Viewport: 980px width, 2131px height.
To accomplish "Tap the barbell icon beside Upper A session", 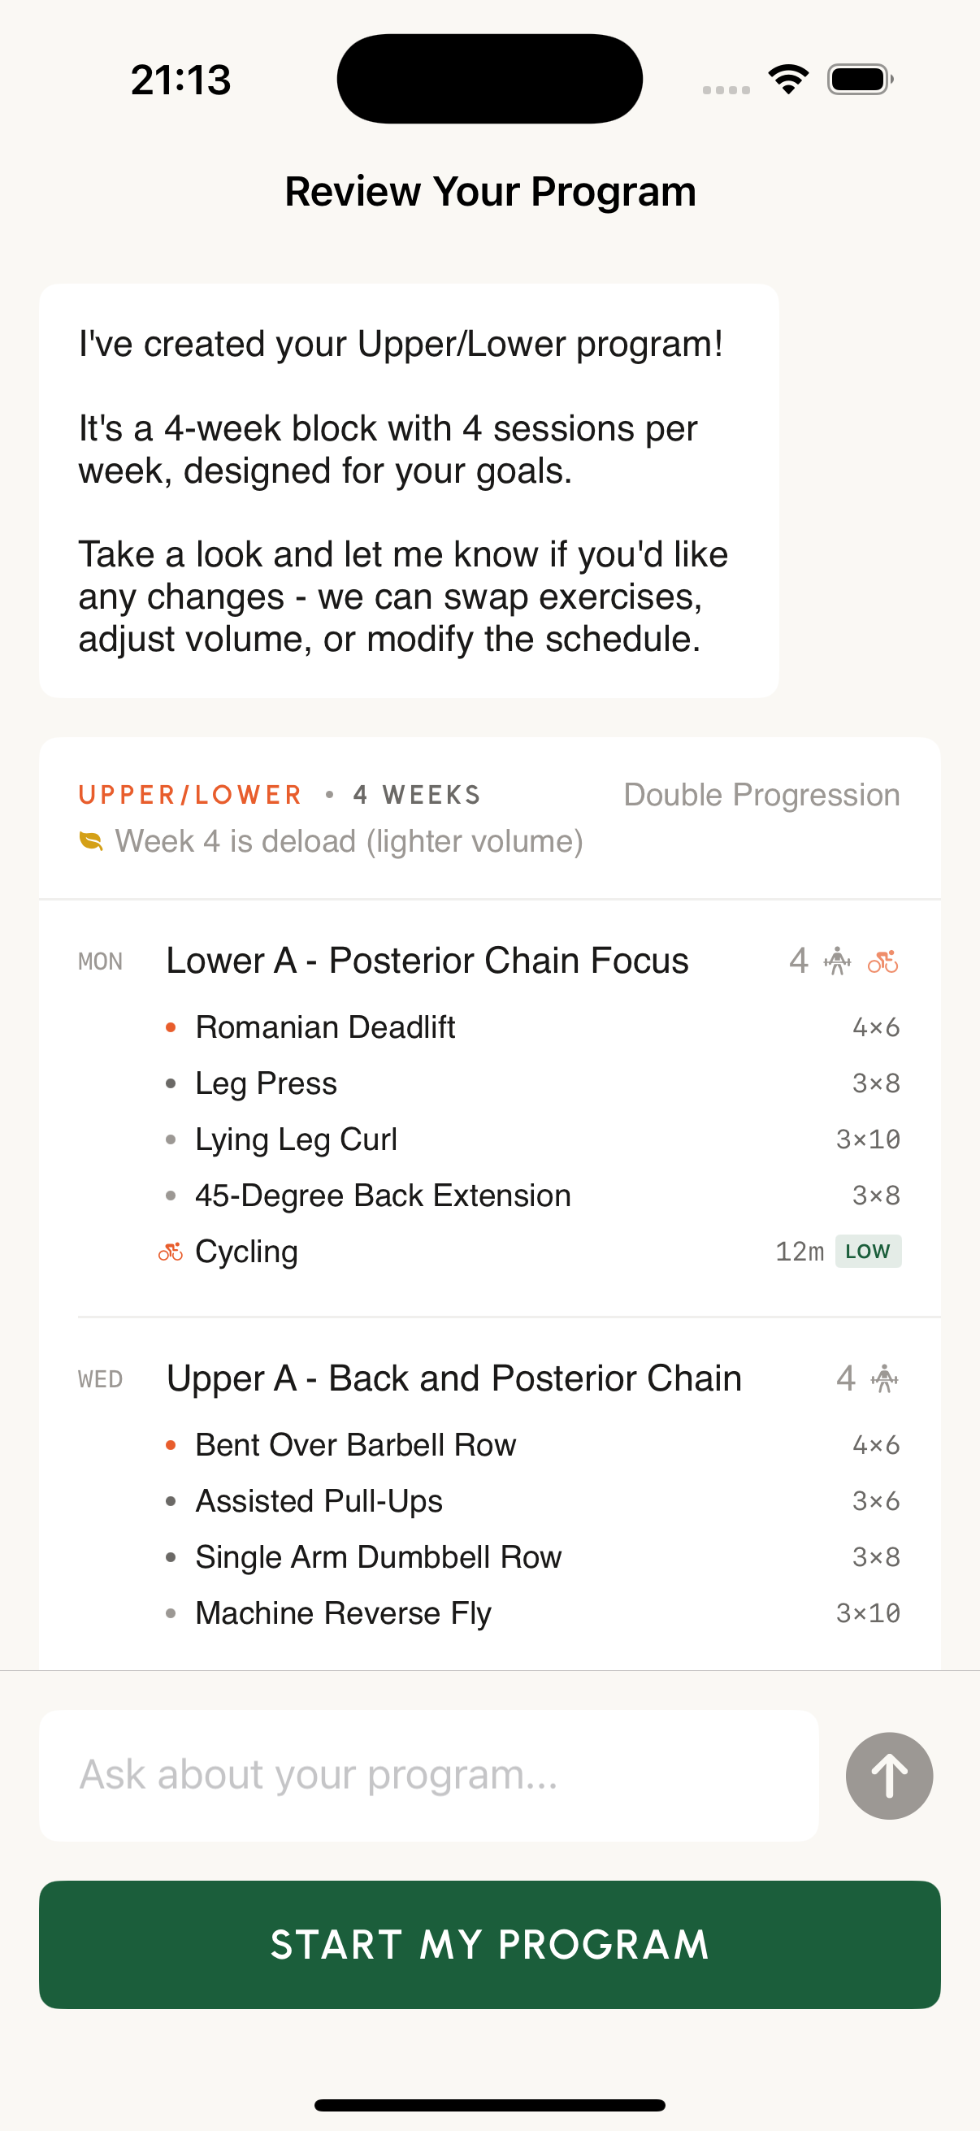I will pyautogui.click(x=883, y=1378).
